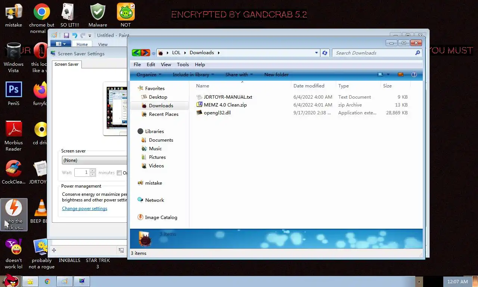Select the Morbius Reader desktop icon
This screenshot has width=478, height=287.
13,129
